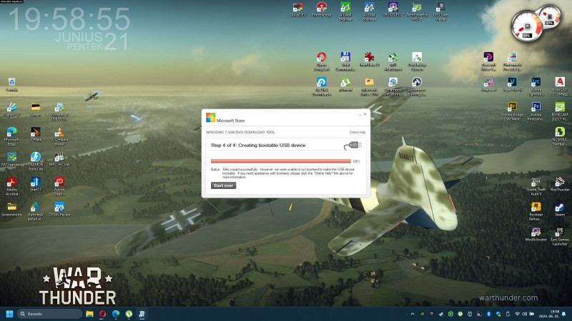Launch VLC media player desktop shortcut

coord(59,136)
